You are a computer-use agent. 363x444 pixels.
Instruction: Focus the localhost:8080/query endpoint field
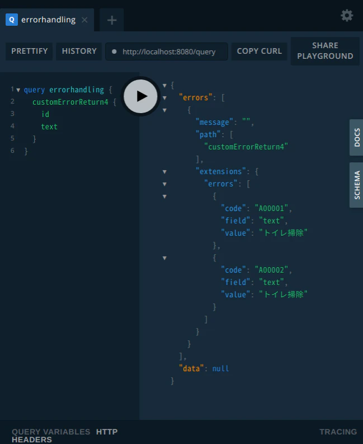166,52
